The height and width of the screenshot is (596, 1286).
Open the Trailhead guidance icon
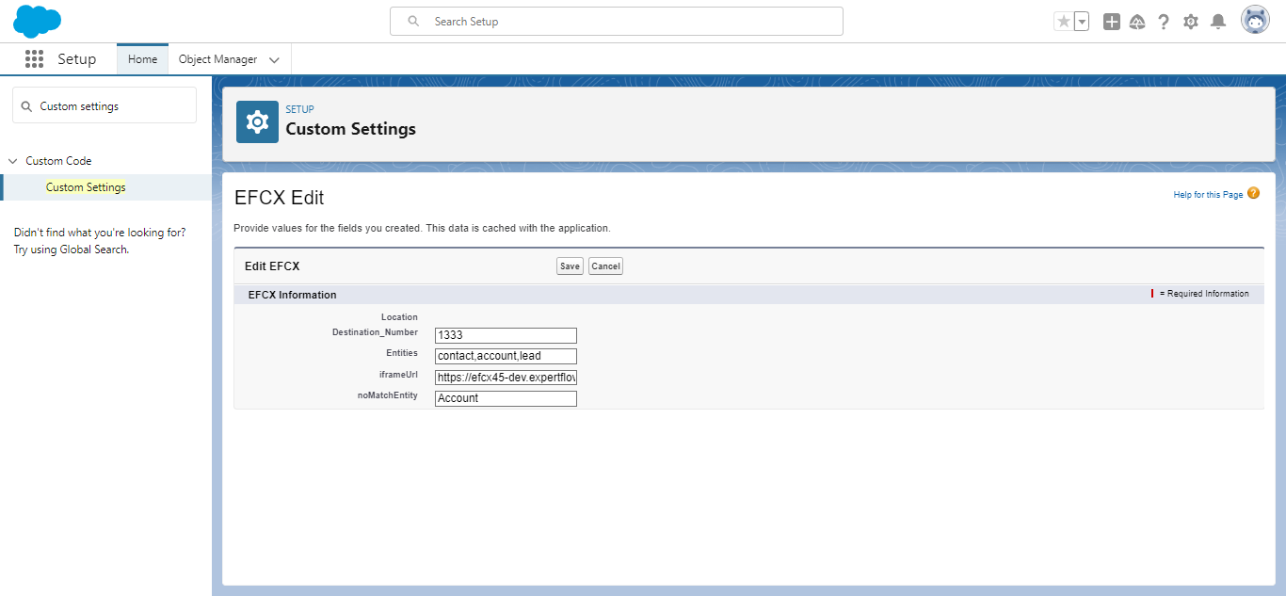point(1137,22)
